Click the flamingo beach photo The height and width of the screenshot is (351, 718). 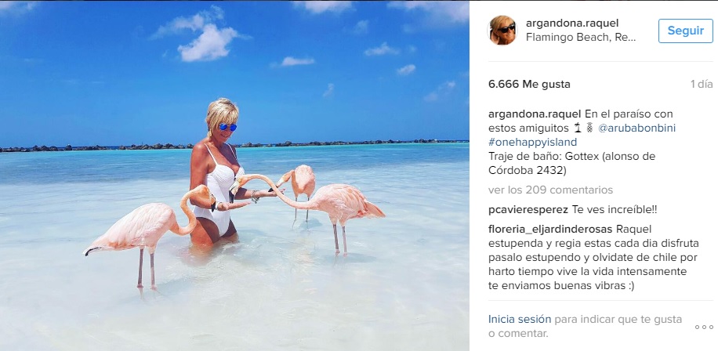pyautogui.click(x=234, y=175)
